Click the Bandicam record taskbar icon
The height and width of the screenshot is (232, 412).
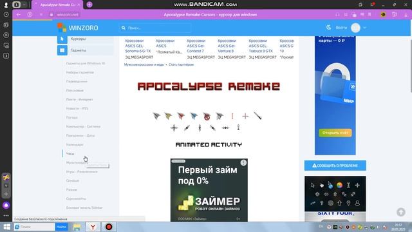click(109, 227)
